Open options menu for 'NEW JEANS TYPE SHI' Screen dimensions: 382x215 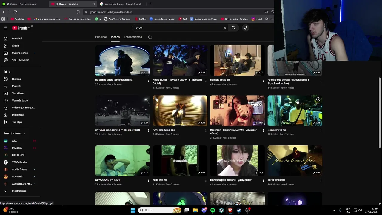148,180
